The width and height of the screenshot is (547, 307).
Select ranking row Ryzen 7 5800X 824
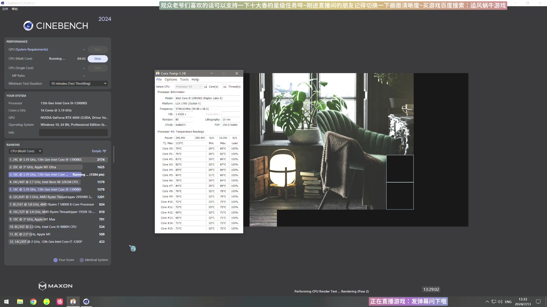(x=58, y=204)
